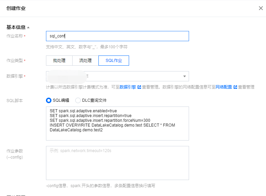Click the hint text 最多100个字符

point(114,47)
